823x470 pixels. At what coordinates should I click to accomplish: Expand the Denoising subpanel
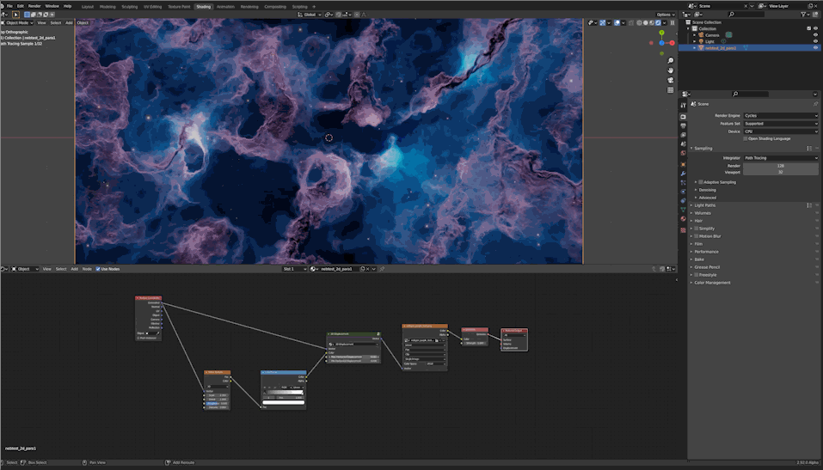707,190
